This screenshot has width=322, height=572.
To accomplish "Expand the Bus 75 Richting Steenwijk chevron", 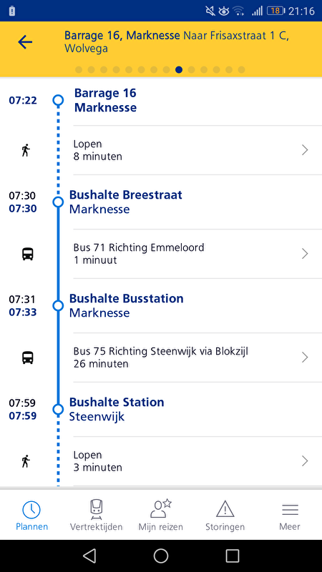I will pyautogui.click(x=305, y=357).
